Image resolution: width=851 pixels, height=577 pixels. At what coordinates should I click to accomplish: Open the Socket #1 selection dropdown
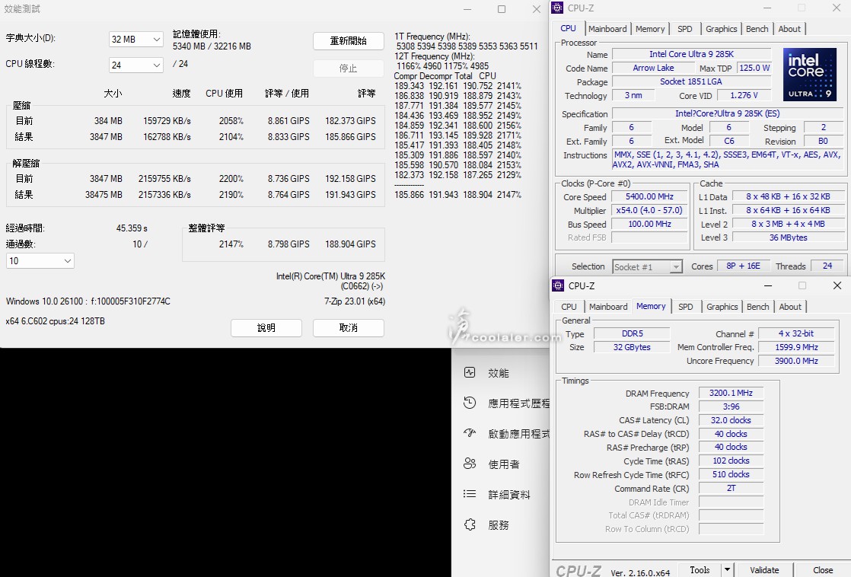pyautogui.click(x=647, y=266)
